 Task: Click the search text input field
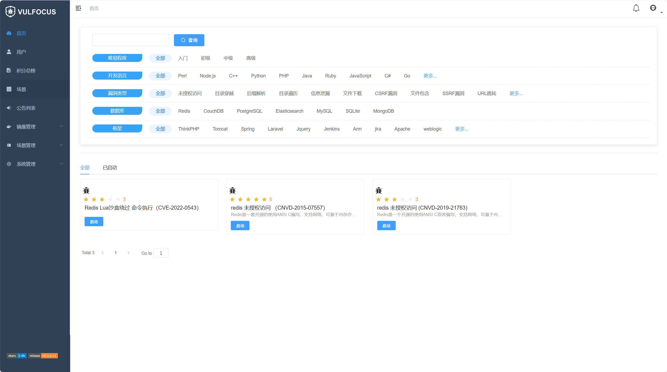[130, 40]
